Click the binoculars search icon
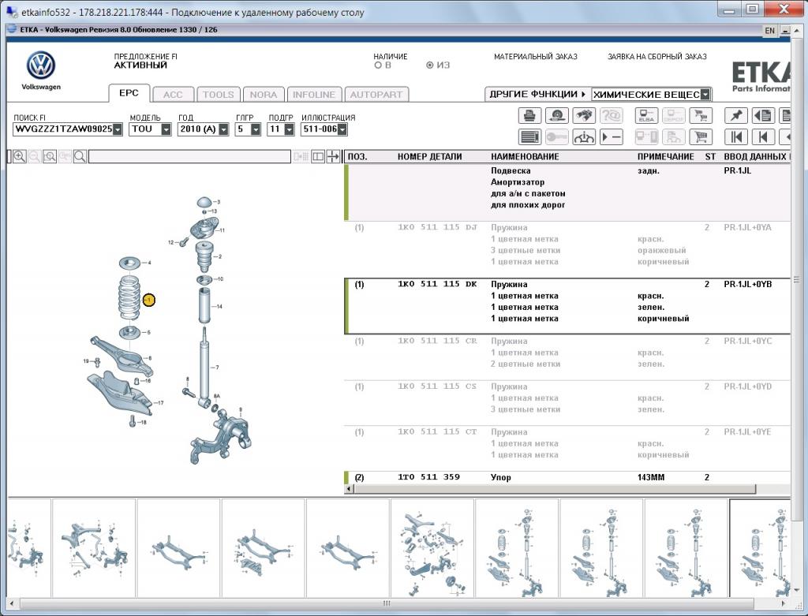This screenshot has height=616, width=808. pos(583,115)
